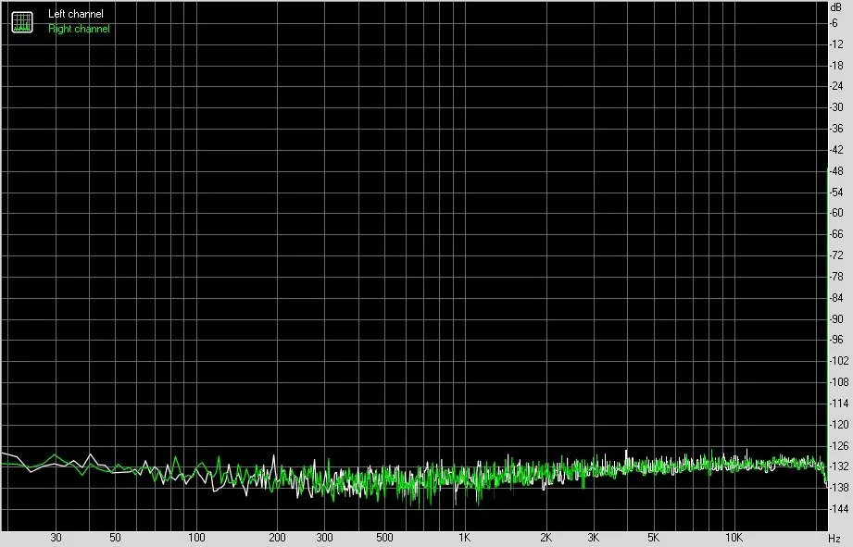
Task: Select the Left channel legend label
Action: click(76, 14)
